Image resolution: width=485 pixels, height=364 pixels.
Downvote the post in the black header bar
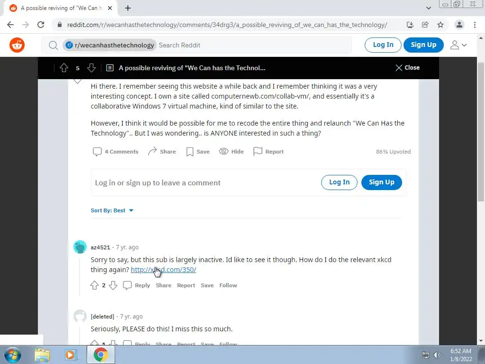click(x=91, y=68)
